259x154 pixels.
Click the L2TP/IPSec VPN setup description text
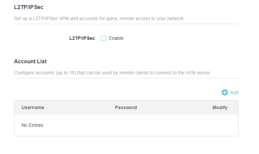(x=99, y=18)
